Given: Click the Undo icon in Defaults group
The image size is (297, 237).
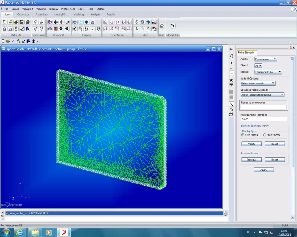Looking at the screenshot, I should pos(10,29).
